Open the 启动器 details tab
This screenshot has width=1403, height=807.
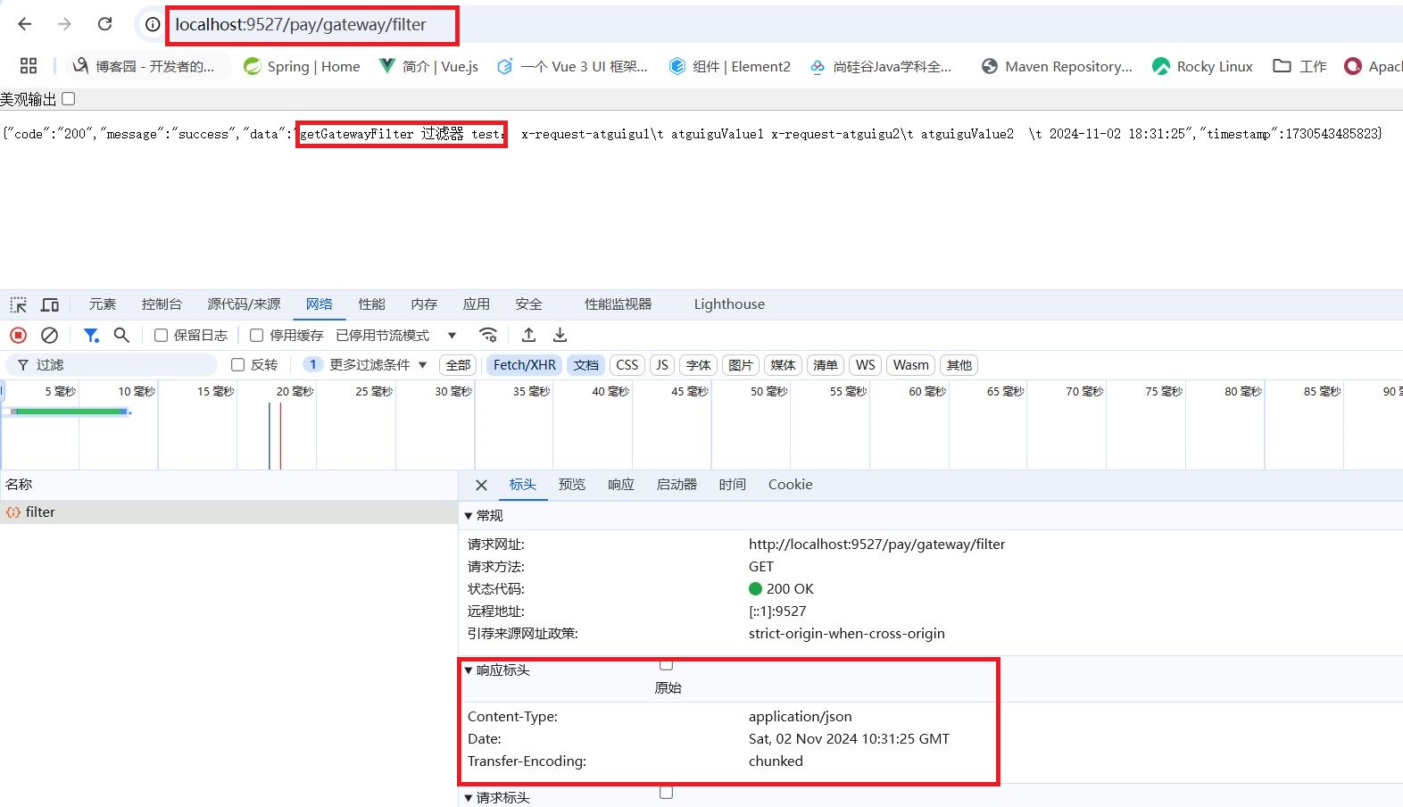[677, 485]
